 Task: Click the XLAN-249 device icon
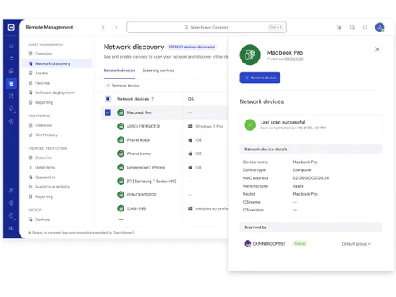(x=120, y=208)
